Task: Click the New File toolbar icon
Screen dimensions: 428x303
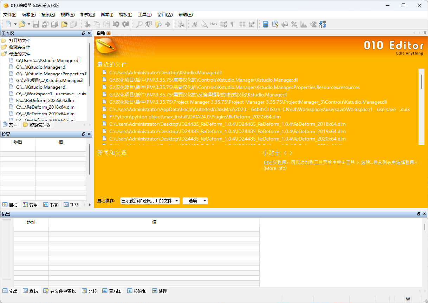Action: (8, 24)
